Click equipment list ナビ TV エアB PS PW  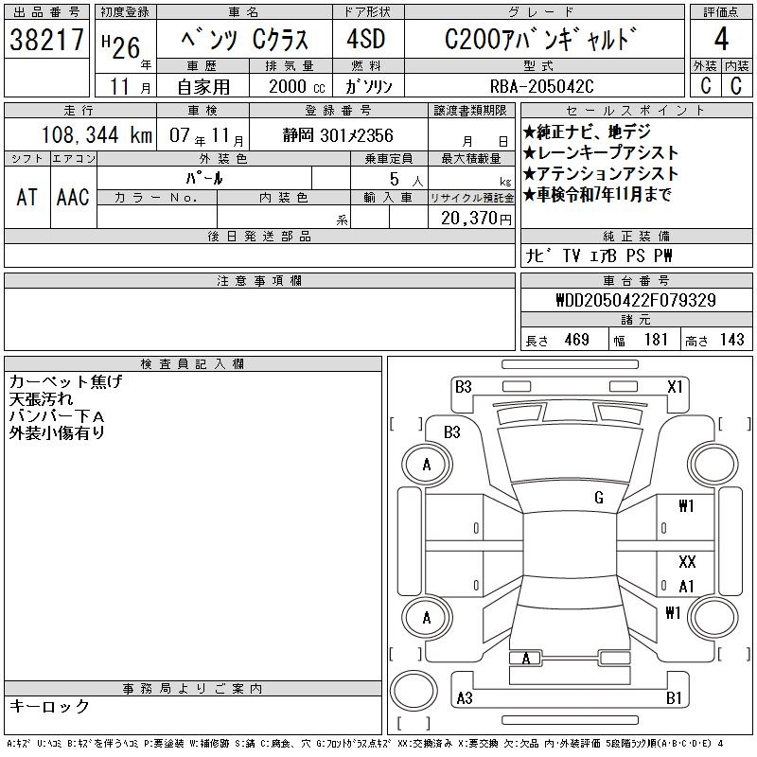click(599, 255)
